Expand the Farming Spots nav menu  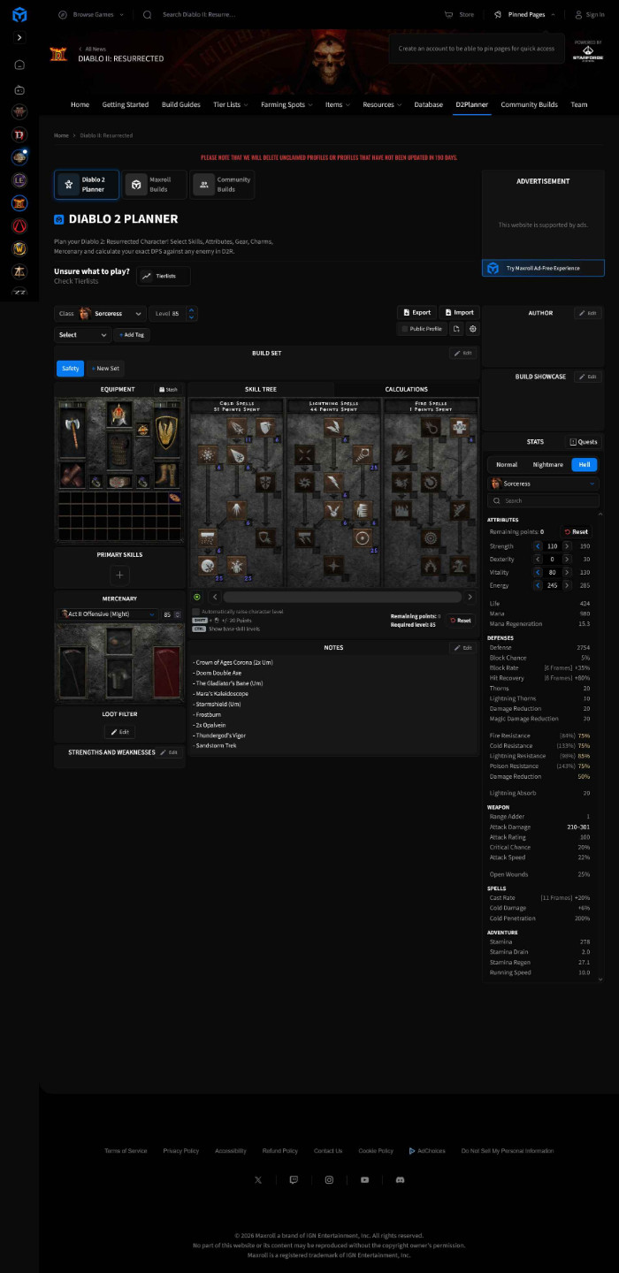pos(287,104)
